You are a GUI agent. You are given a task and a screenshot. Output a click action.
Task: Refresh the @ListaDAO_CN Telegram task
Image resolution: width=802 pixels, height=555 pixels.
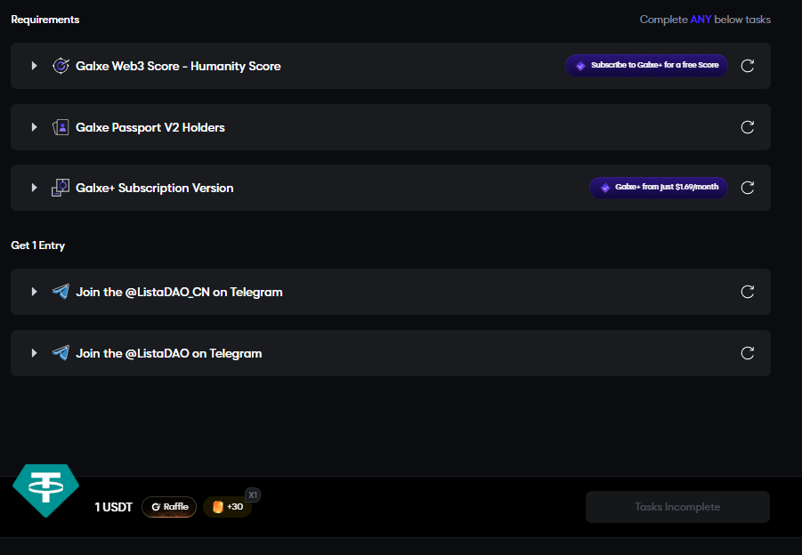(748, 292)
